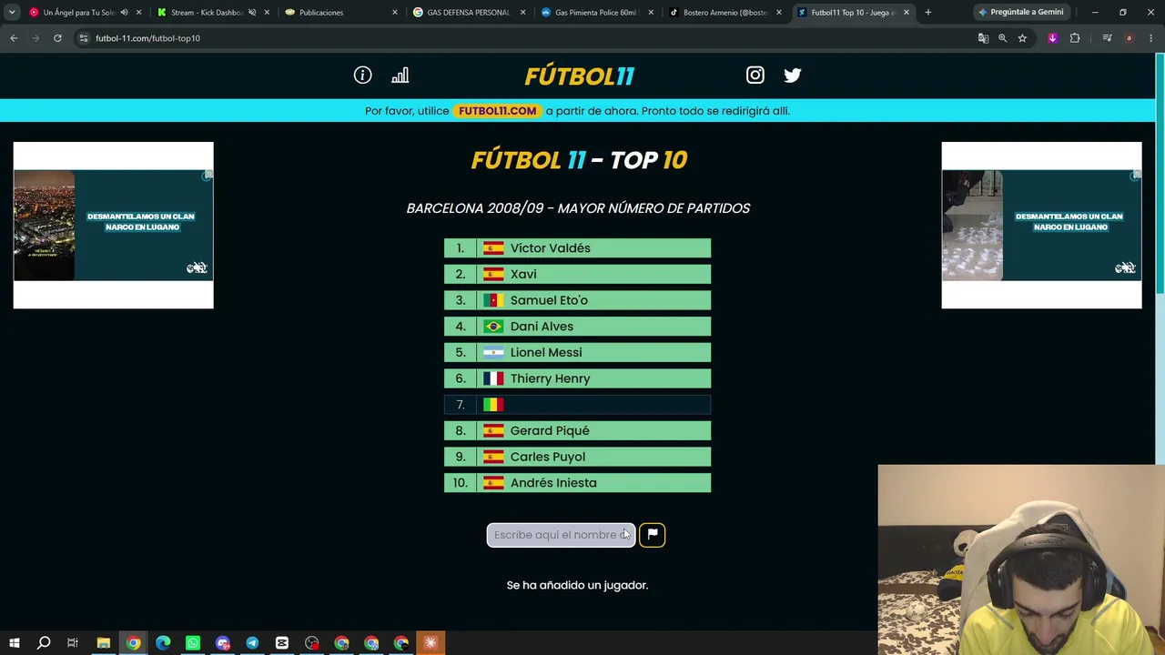Open Task View on the taskbar

[x=73, y=643]
